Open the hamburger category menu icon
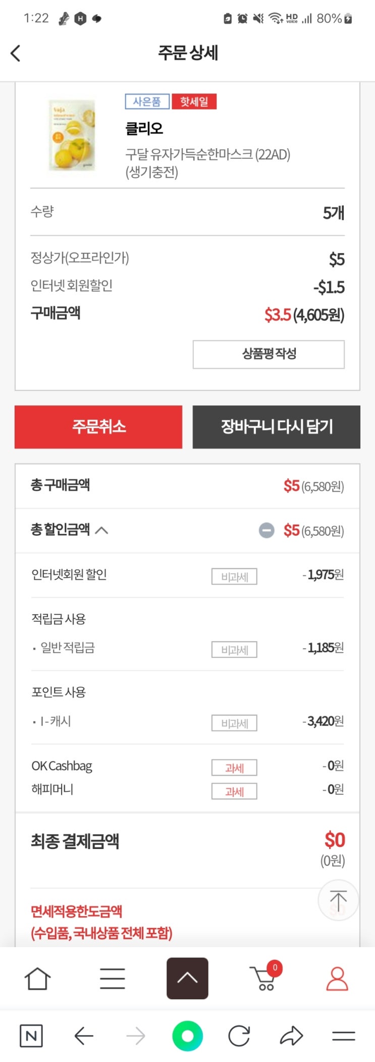 point(112,978)
